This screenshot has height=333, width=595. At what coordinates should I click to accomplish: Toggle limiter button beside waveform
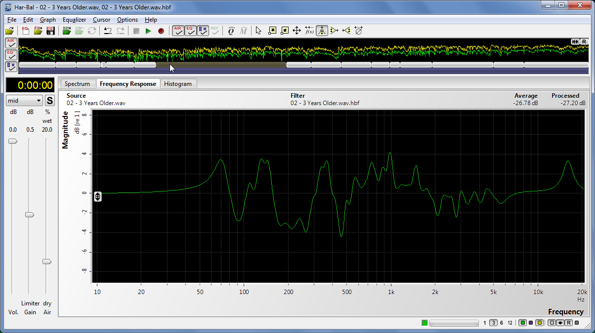tap(11, 66)
